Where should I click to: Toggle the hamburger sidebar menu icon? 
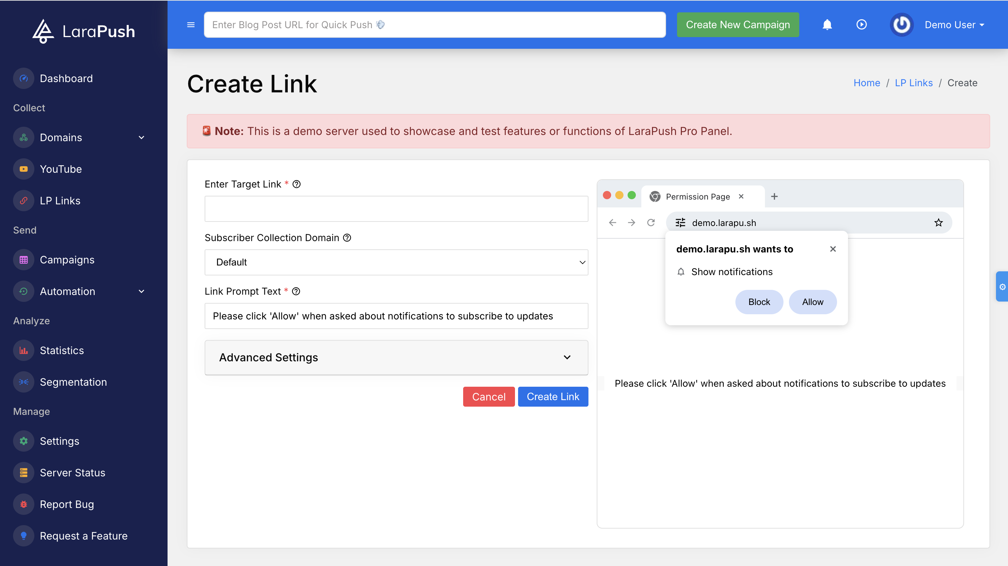191,25
